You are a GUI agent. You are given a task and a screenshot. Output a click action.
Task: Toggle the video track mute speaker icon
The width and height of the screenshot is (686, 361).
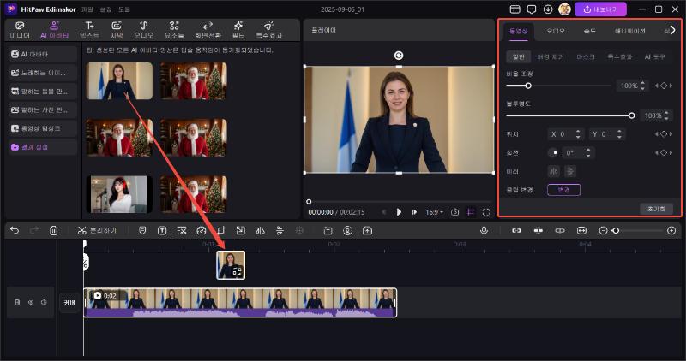coord(44,302)
